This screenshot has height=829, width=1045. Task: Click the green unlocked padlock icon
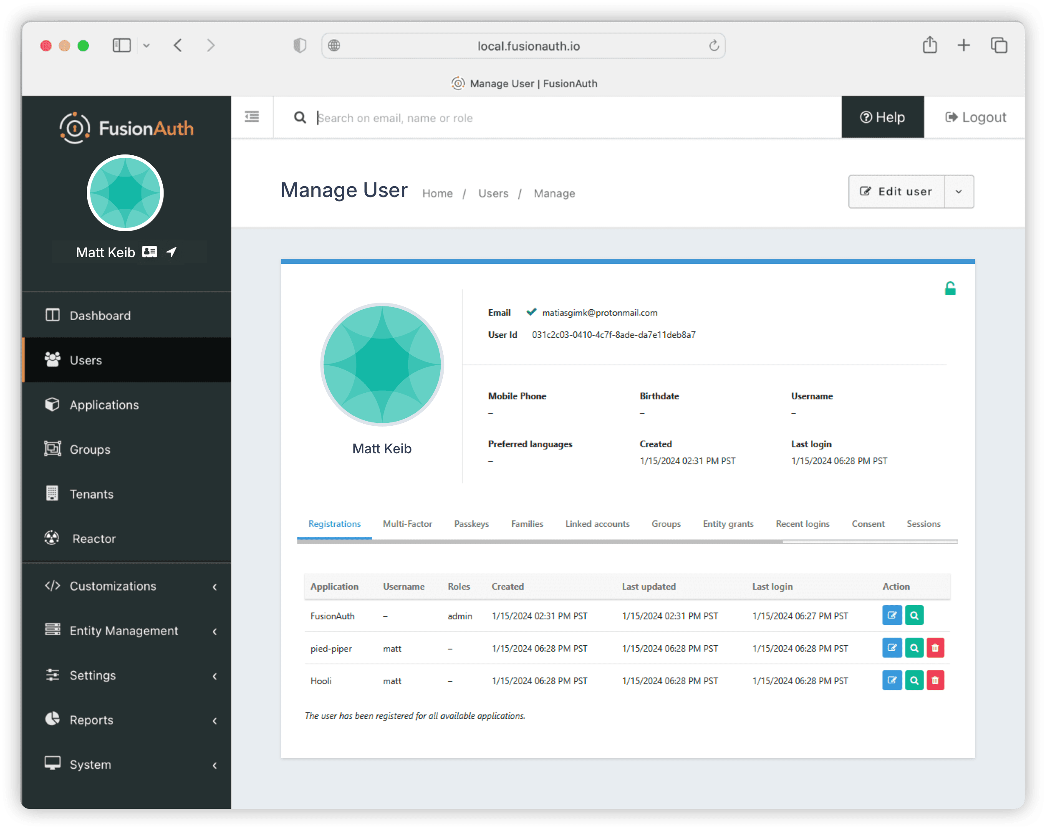point(950,289)
